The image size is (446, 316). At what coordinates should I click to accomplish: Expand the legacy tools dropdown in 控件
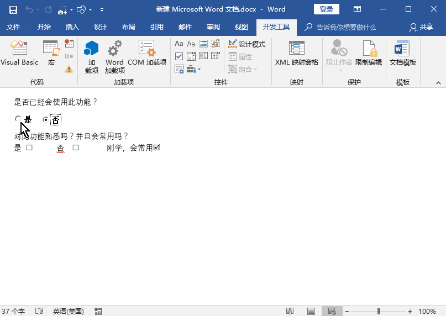click(x=193, y=69)
